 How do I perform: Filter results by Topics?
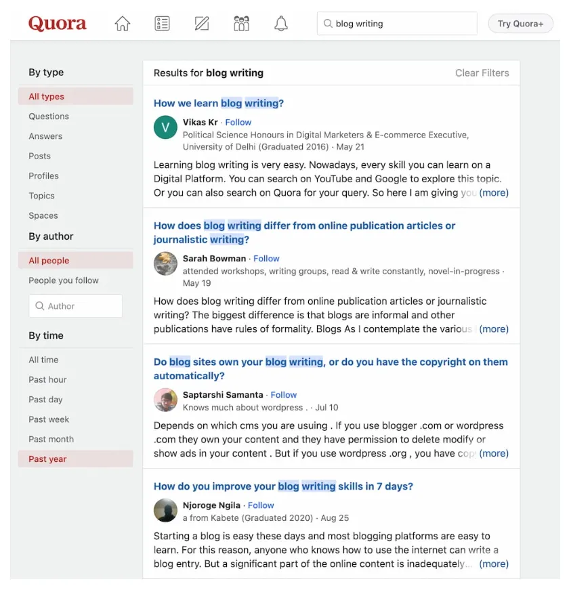point(41,196)
